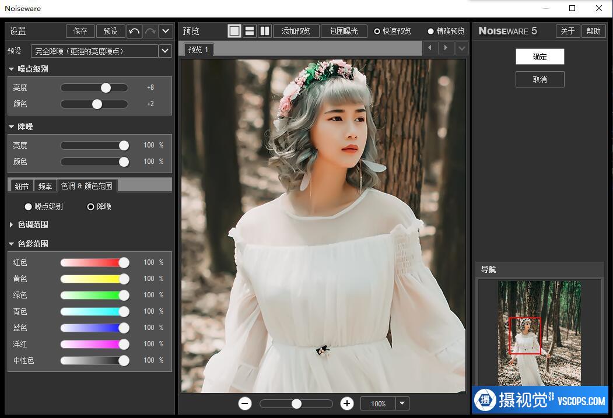Viewport: 613px width, 418px height.
Task: Click the 100% zoom value field
Action: (x=378, y=403)
